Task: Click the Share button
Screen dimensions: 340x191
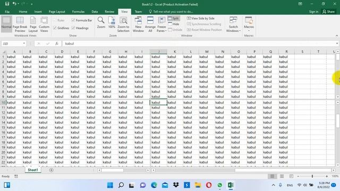Action: (x=328, y=12)
